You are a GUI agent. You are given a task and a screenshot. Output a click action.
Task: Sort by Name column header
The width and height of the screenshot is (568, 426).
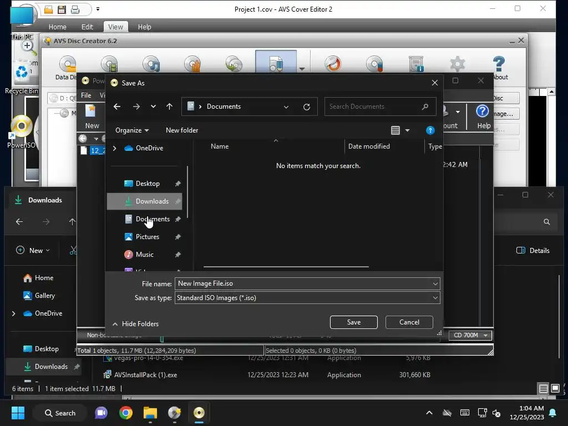pyautogui.click(x=220, y=146)
